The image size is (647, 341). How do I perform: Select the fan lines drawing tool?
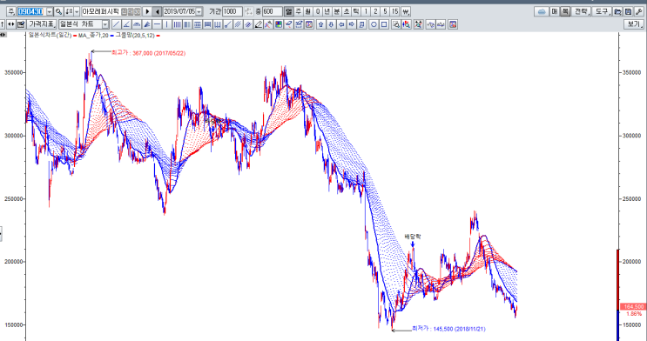pyautogui.click(x=146, y=24)
